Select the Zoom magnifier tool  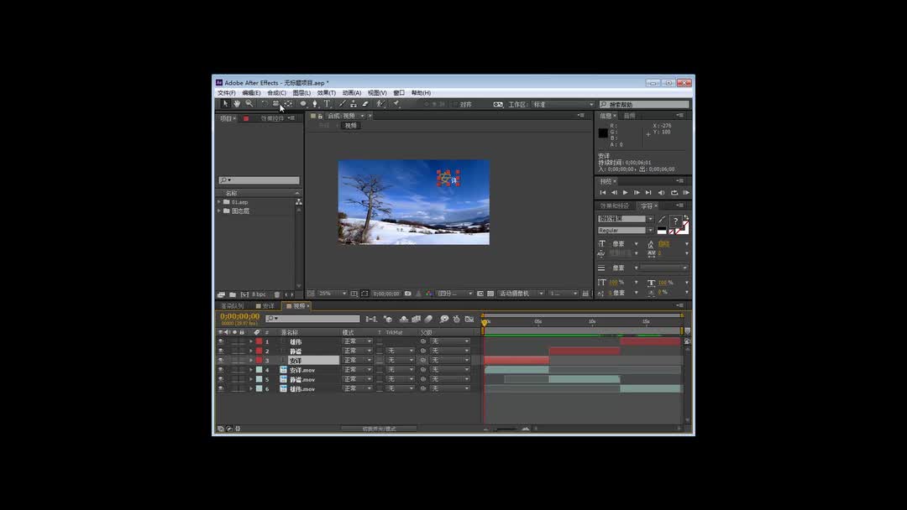click(x=249, y=104)
